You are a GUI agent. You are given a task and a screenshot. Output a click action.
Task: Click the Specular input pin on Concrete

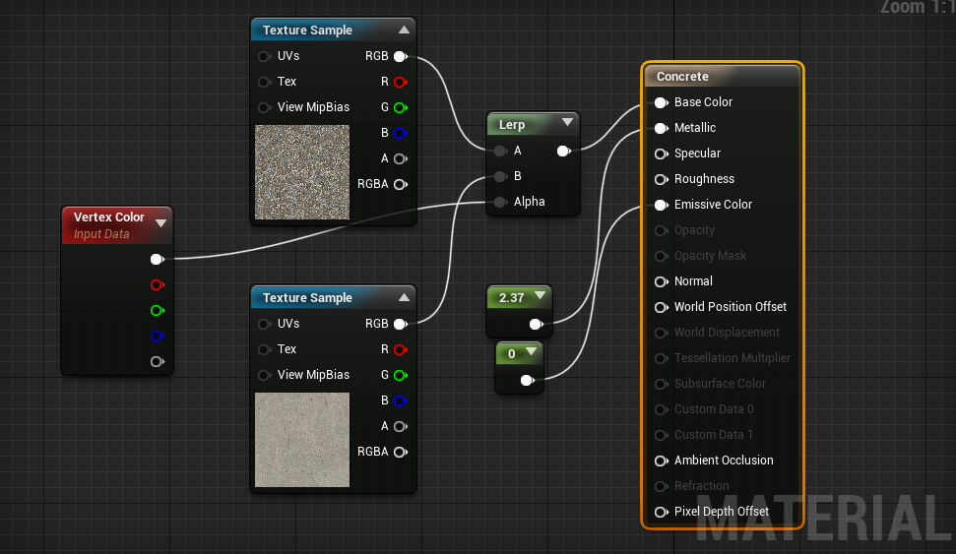tap(662, 154)
